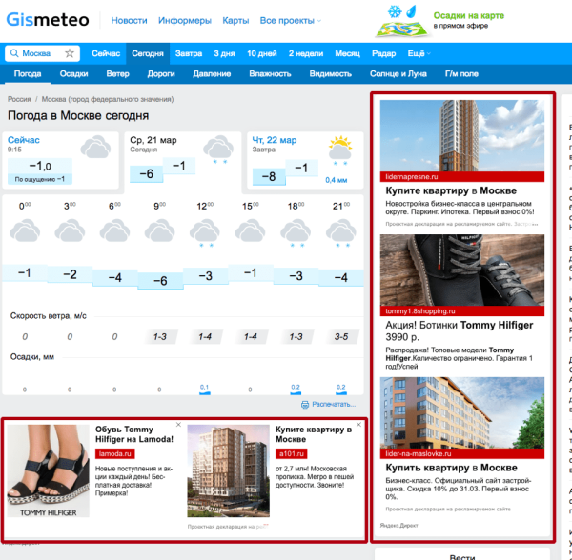Add Москва to favorites with the star icon

pos(70,54)
